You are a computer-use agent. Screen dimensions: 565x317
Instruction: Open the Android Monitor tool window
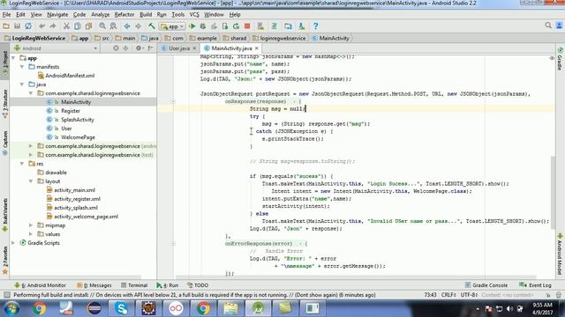40,285
